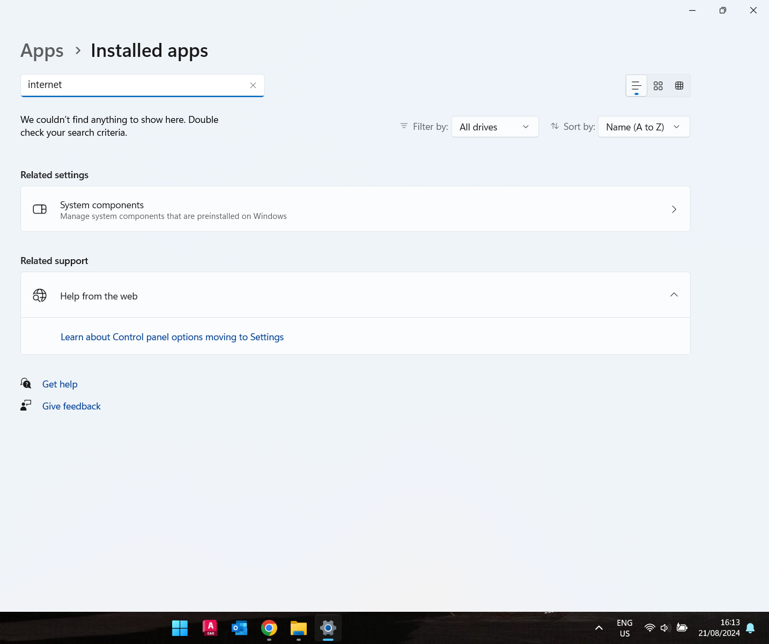Restore down the Settings window
This screenshot has width=769, height=644.
(x=723, y=10)
